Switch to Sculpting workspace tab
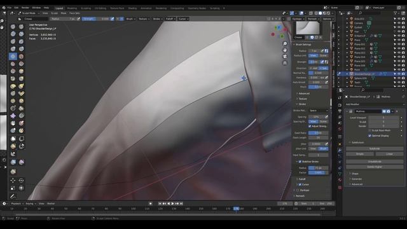Viewport: 407px width, 229px height. tap(86, 8)
